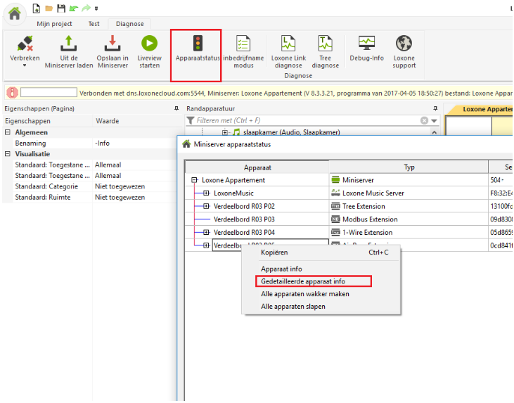Open Apparaatstatus traffic light icon
514x403 pixels.
[x=196, y=44]
